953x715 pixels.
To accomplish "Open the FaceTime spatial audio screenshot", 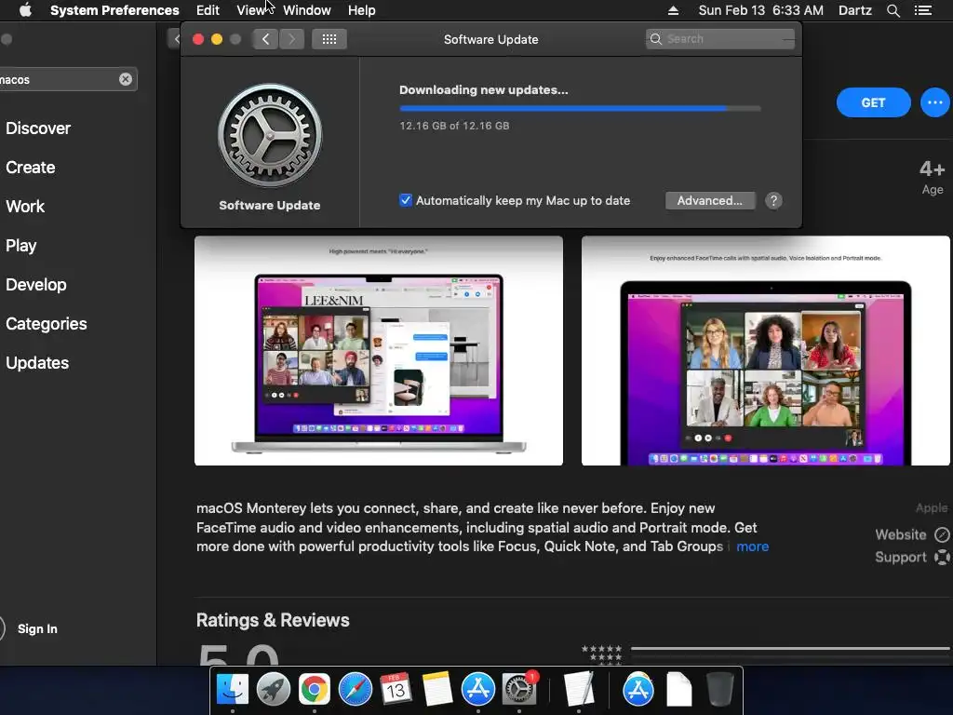I will click(766, 351).
